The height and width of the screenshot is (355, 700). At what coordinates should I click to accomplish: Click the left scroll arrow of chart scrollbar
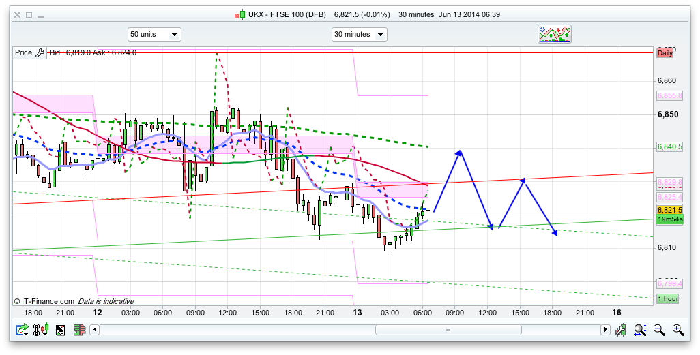(x=94, y=330)
